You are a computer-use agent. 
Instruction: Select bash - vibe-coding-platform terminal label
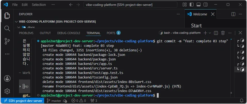182,33
